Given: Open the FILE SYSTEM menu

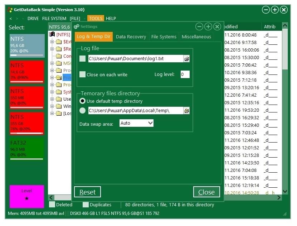Looking at the screenshot, I should point(54,19).
